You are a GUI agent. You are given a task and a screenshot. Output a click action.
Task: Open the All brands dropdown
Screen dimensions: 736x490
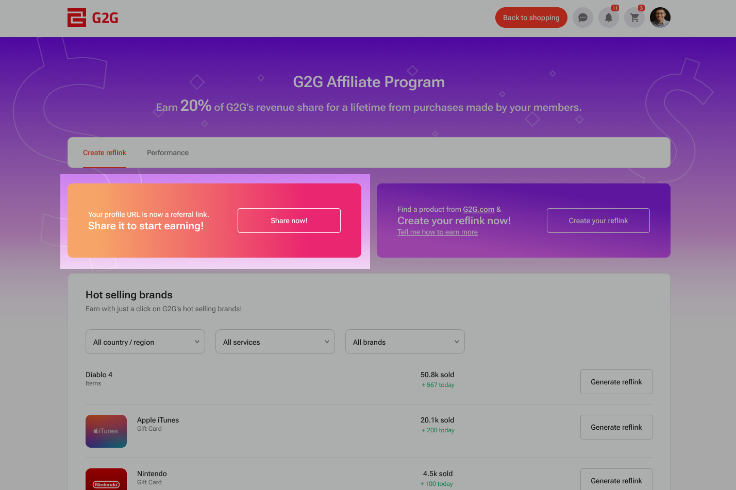(x=405, y=341)
